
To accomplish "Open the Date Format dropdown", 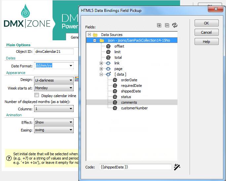I will click(x=71, y=66).
